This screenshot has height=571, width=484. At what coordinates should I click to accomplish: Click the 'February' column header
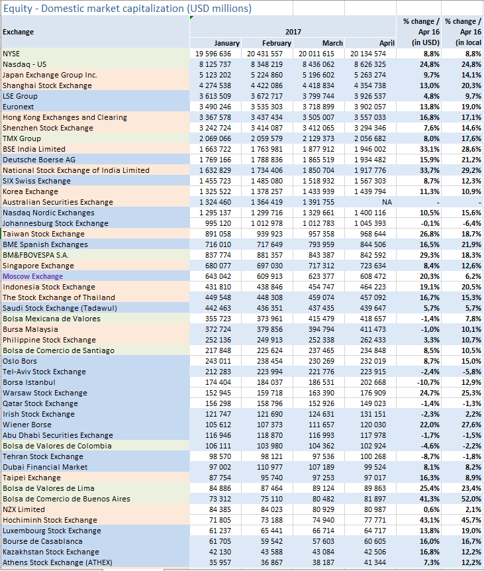(x=267, y=43)
